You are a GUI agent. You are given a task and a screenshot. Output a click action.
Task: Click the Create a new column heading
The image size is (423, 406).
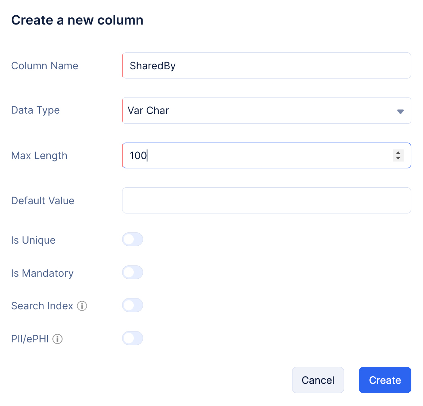(77, 20)
